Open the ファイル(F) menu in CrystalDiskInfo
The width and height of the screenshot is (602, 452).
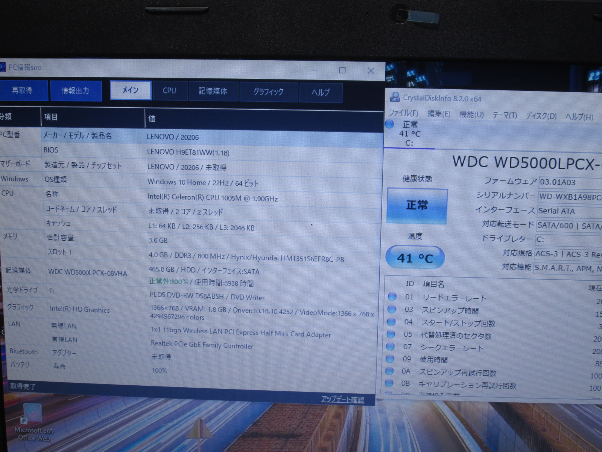pos(403,113)
